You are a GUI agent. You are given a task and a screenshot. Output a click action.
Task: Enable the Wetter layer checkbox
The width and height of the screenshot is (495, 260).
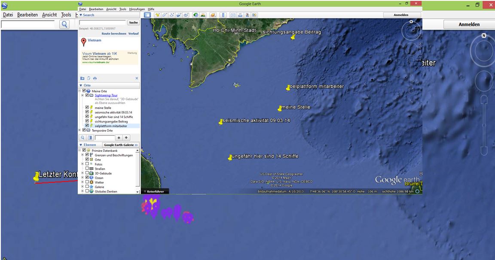tap(87, 182)
